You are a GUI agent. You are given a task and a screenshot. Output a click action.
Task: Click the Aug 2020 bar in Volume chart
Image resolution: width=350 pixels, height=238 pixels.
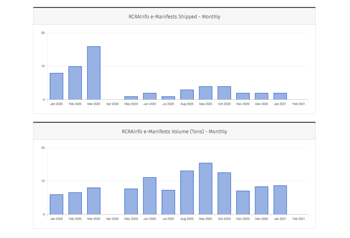187,193
